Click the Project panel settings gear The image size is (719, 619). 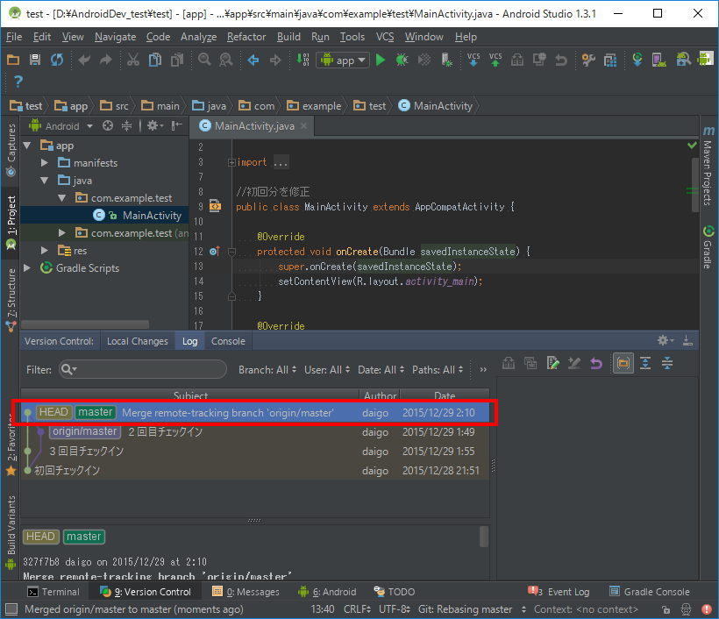pos(155,125)
